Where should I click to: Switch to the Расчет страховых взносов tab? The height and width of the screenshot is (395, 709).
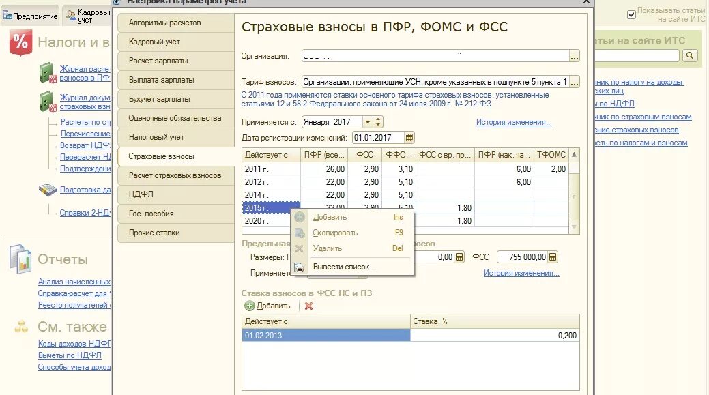(x=176, y=175)
